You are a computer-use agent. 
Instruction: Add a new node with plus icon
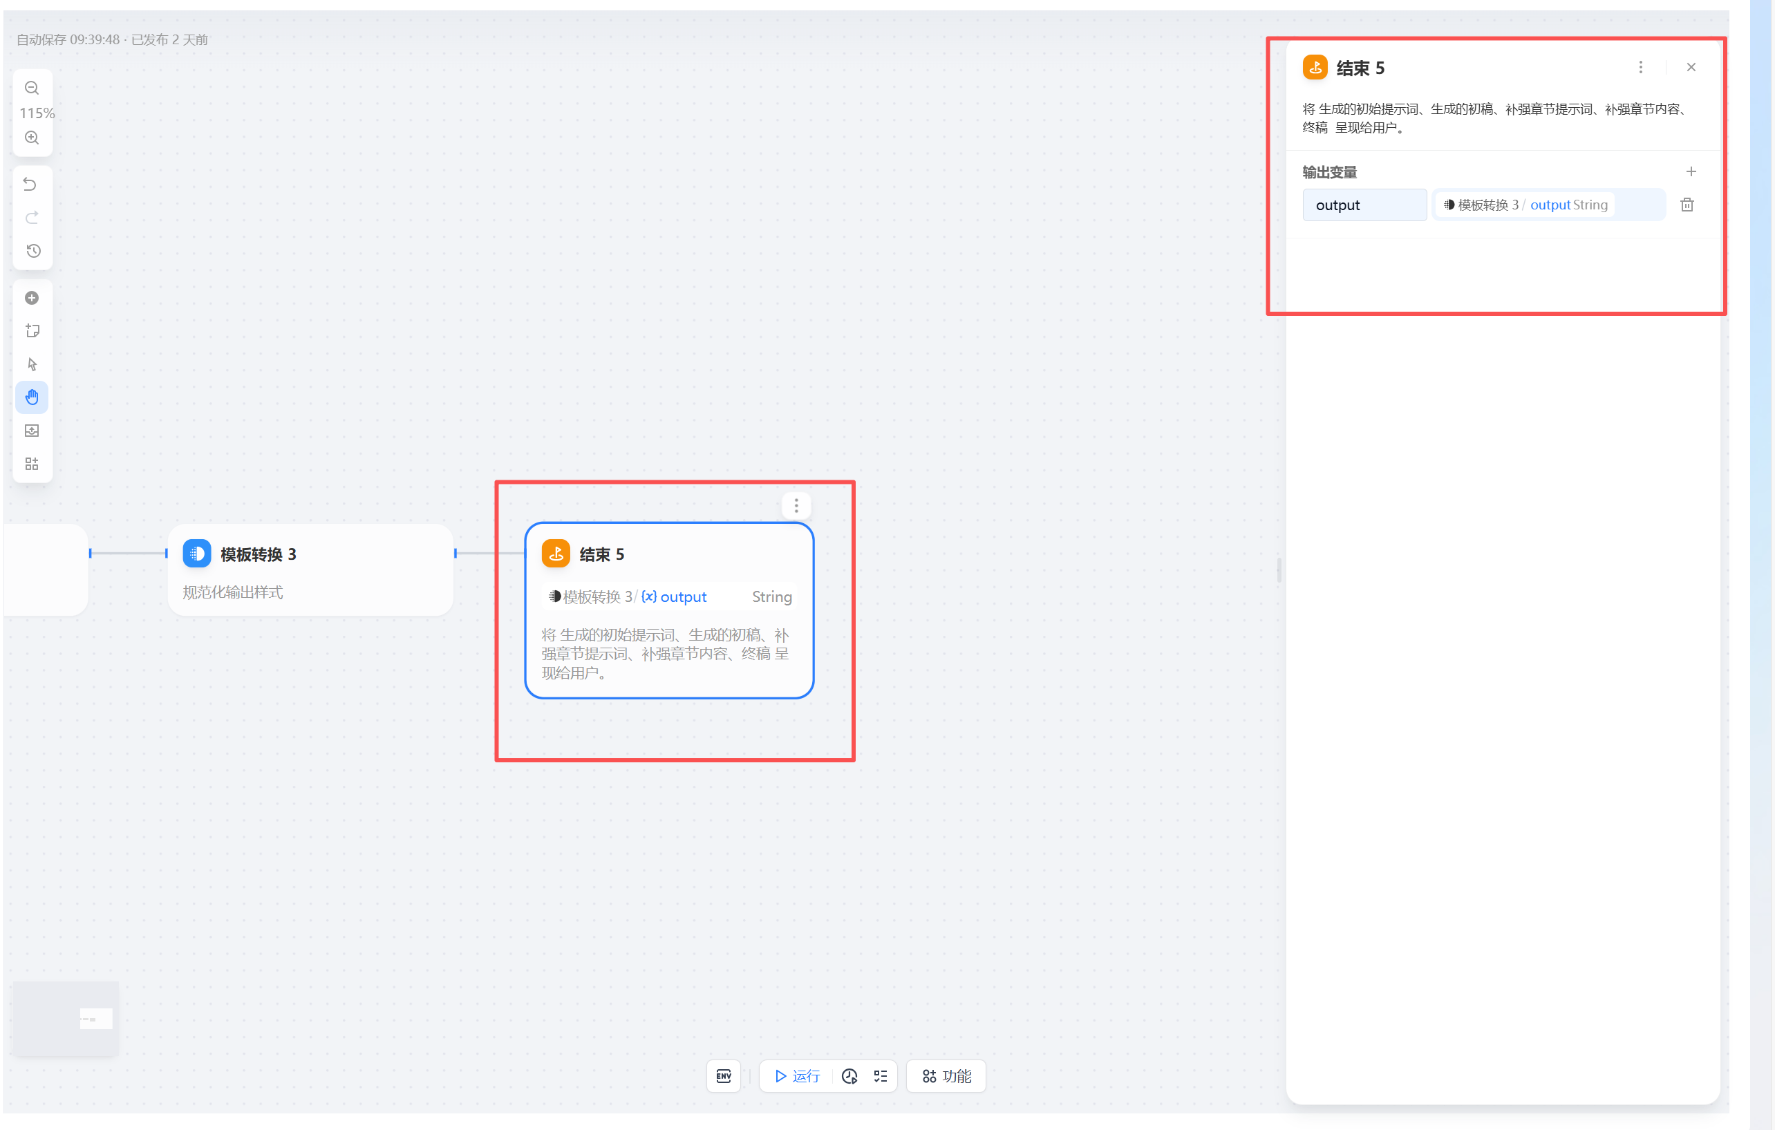[x=32, y=298]
